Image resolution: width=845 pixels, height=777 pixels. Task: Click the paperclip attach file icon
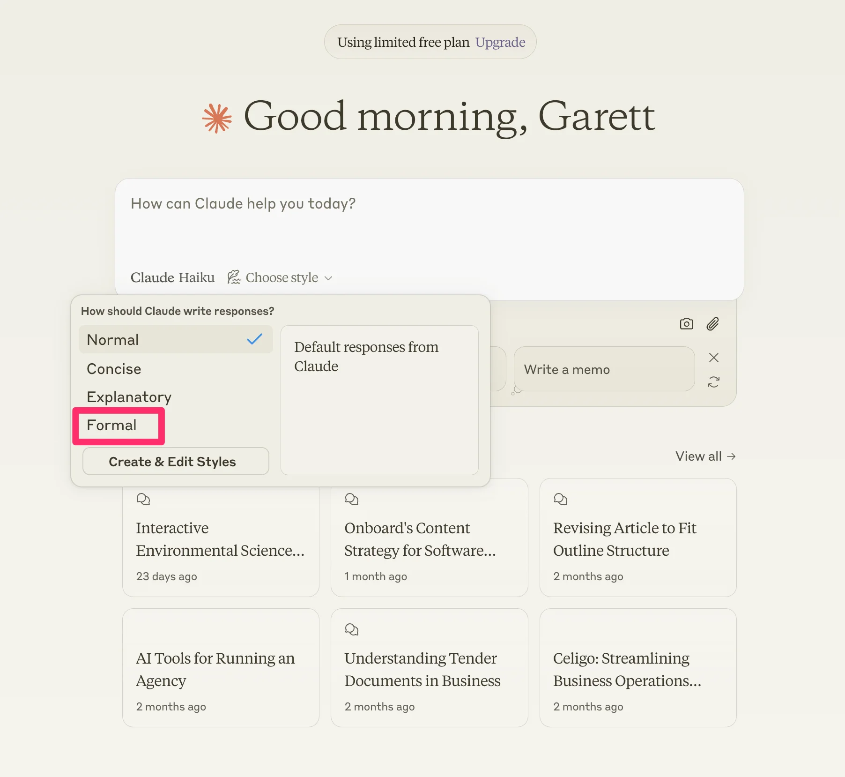[712, 324]
